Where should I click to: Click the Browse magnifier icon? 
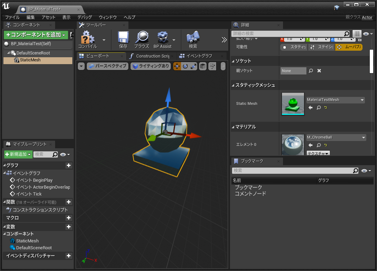pos(142,40)
